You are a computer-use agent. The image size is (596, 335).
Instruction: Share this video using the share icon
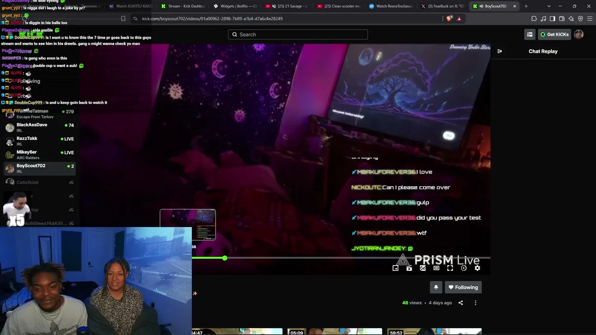click(461, 303)
